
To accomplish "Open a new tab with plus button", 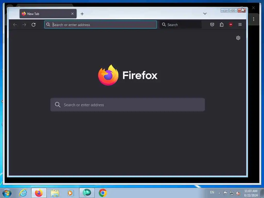I will (x=82, y=14).
